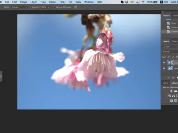Toggle the pressure-for-size icon in options bar
178x133 pixels.
coord(75,7)
